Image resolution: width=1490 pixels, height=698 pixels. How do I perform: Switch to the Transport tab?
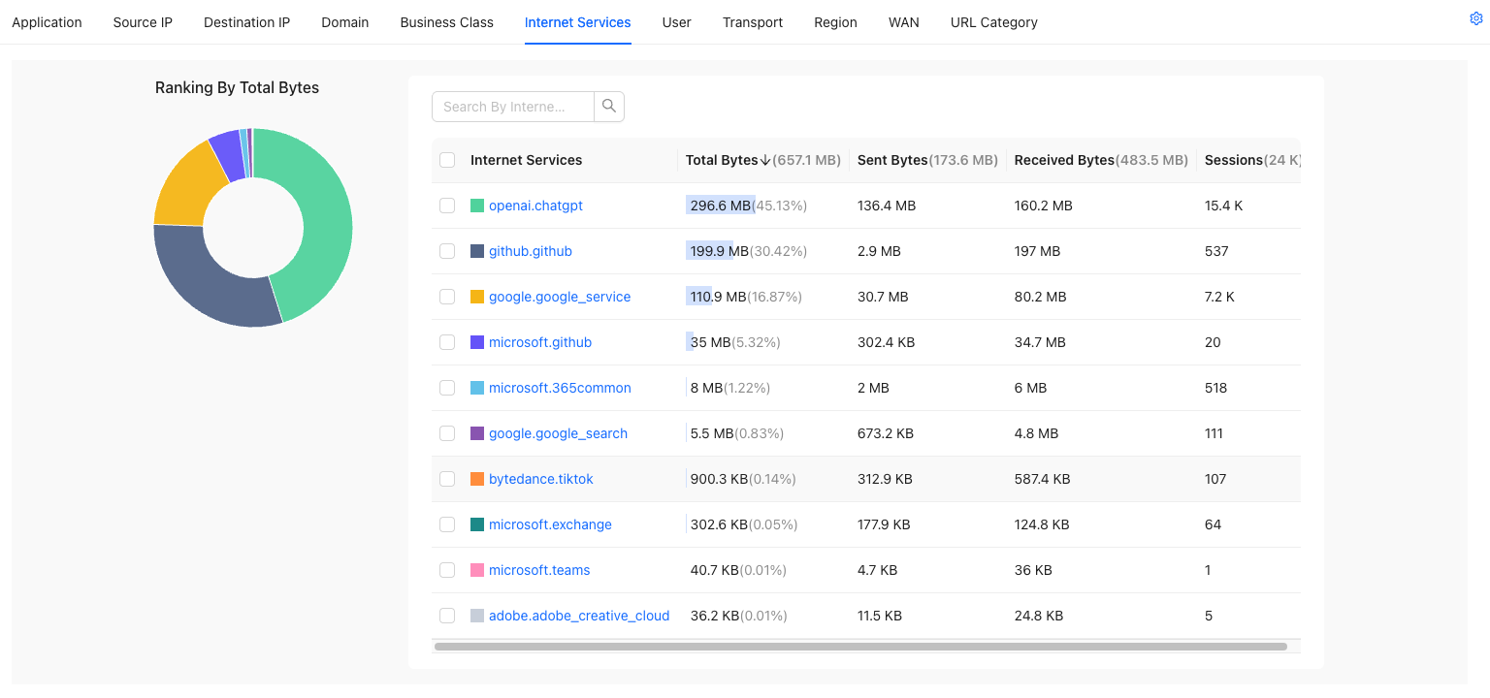pyautogui.click(x=753, y=22)
